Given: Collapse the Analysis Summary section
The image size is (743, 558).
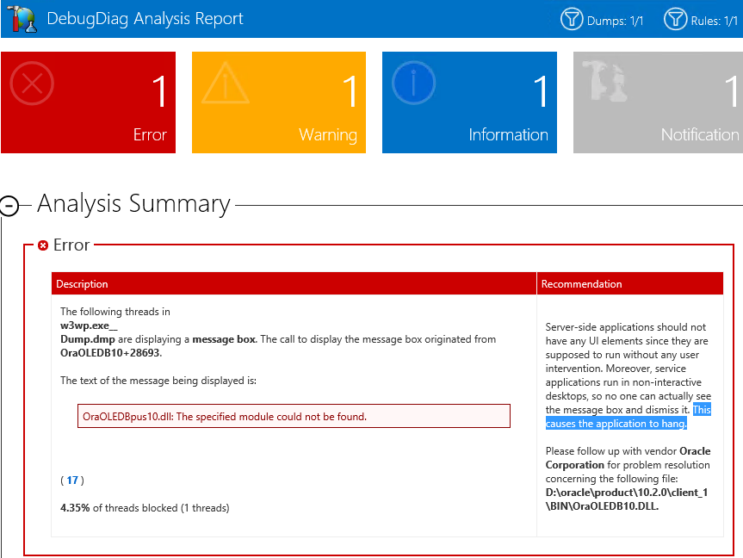Looking at the screenshot, I should click(9, 206).
